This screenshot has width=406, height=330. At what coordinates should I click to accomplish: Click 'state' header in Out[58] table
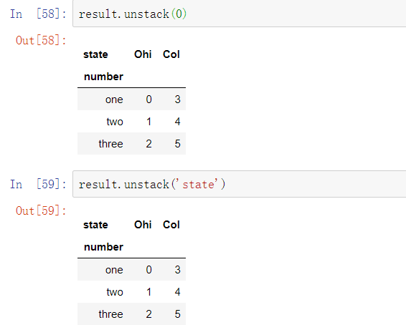pyautogui.click(x=95, y=54)
